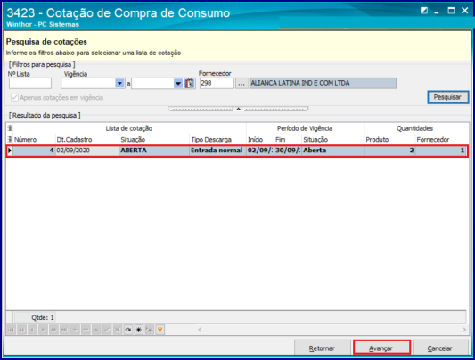Jump to previous page in grid navigator
The image size is (475, 360).
[21, 330]
